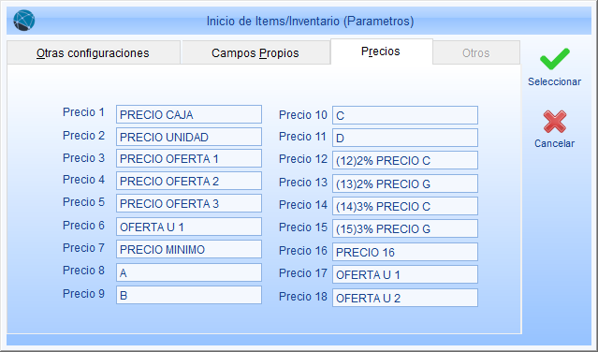This screenshot has width=598, height=352.
Task: Click the Seleccionar text label
Action: click(555, 81)
